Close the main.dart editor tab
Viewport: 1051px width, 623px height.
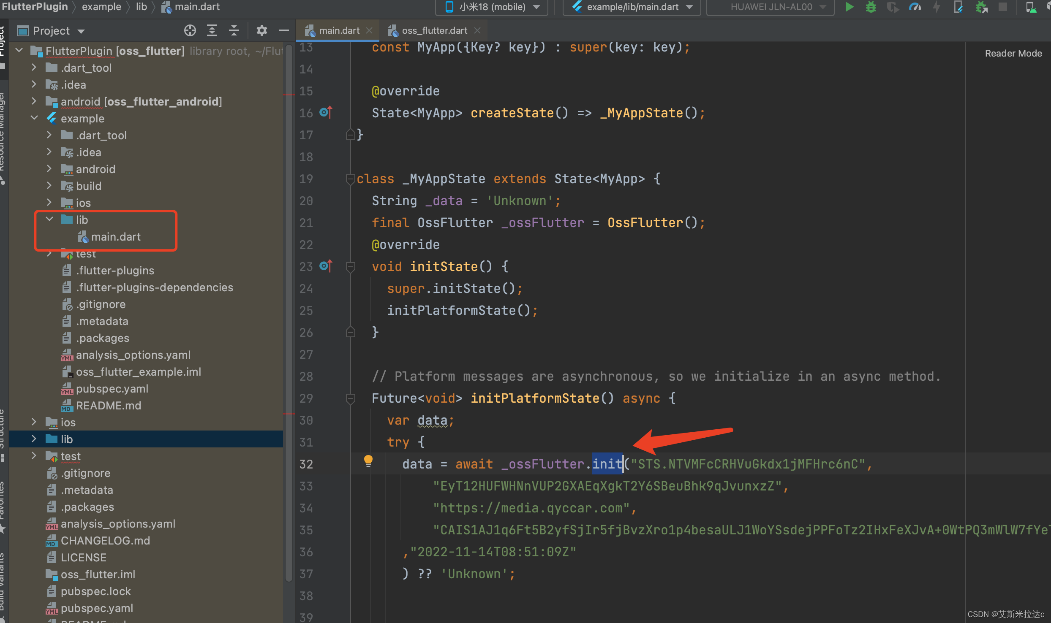(369, 30)
